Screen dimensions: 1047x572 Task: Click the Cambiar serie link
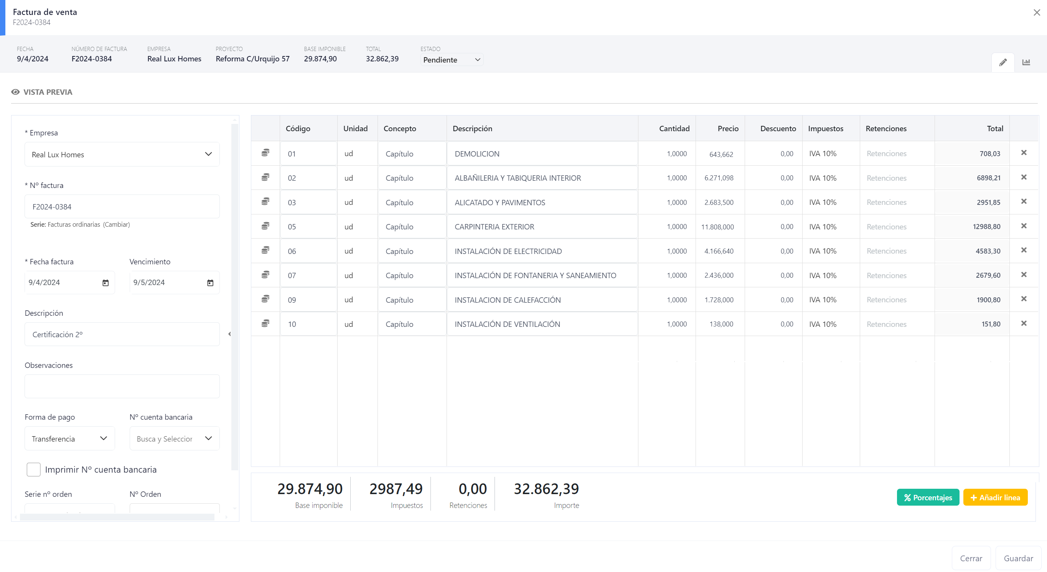point(116,224)
